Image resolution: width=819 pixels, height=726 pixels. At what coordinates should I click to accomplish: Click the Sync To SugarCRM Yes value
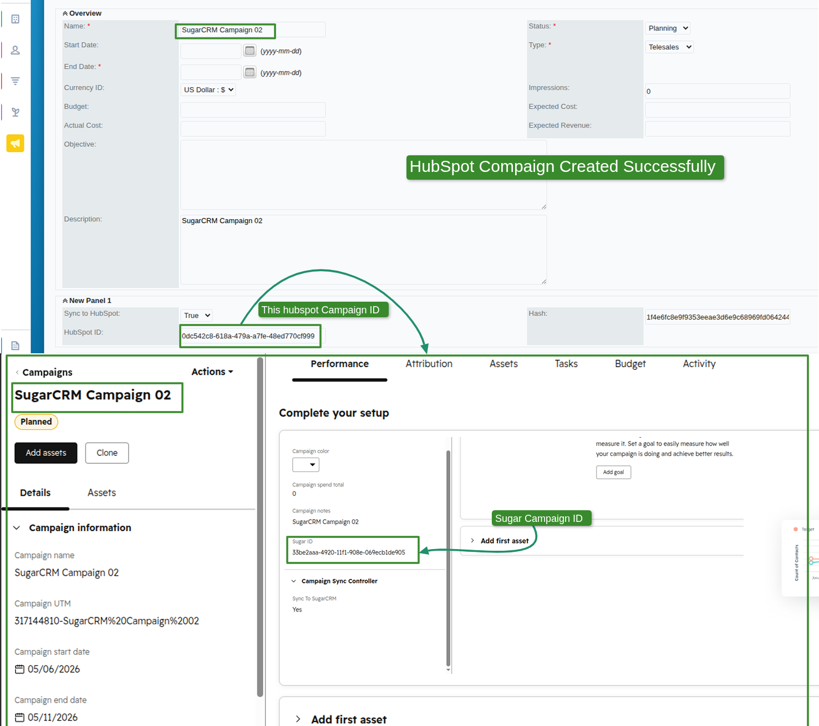pos(297,610)
